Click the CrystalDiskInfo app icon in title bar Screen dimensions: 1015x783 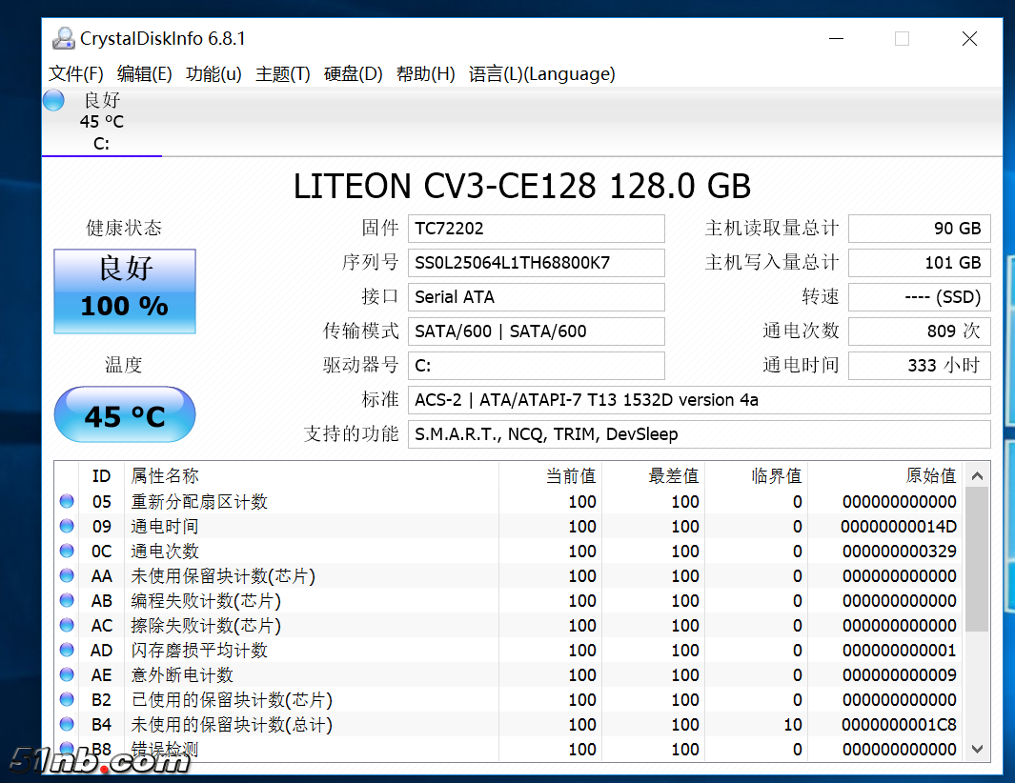click(x=63, y=39)
